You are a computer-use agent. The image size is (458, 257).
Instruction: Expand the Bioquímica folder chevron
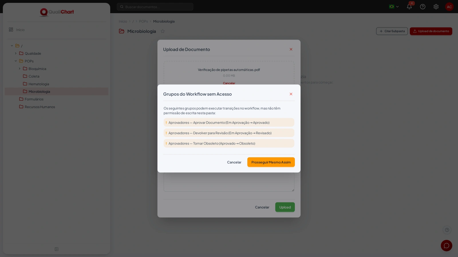coord(19,69)
